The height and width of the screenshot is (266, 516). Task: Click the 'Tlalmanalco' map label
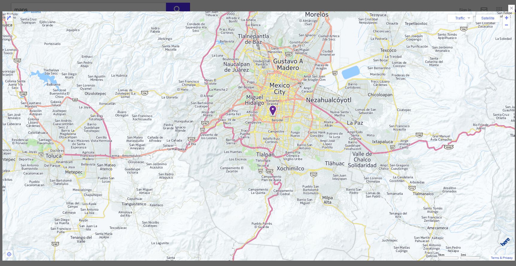click(x=423, y=194)
